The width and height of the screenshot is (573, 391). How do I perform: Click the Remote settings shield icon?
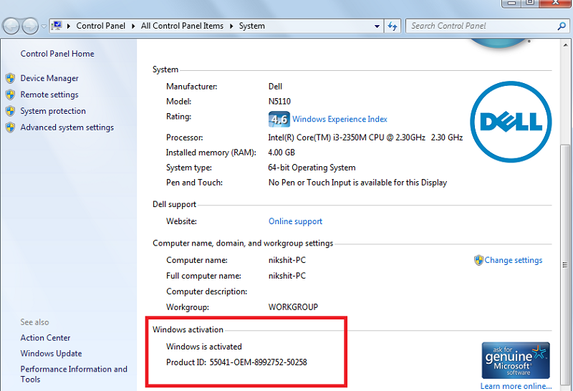point(10,95)
